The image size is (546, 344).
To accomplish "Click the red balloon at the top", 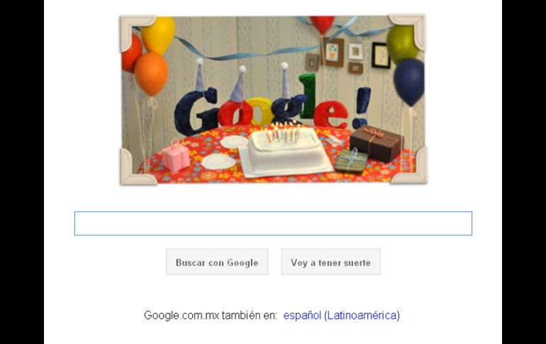I will [x=323, y=24].
